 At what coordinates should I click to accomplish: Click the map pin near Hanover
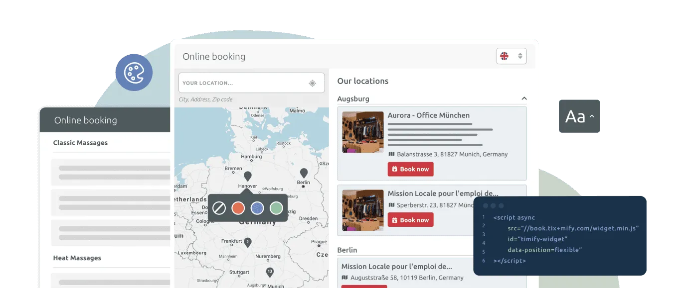click(x=247, y=176)
